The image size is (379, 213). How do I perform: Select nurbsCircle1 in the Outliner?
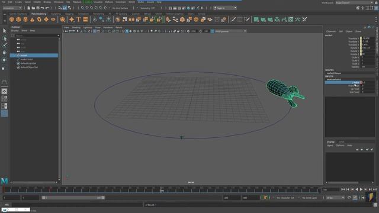[x=27, y=59]
